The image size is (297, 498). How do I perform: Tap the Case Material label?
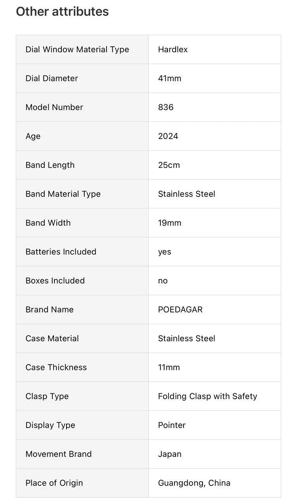(52, 338)
